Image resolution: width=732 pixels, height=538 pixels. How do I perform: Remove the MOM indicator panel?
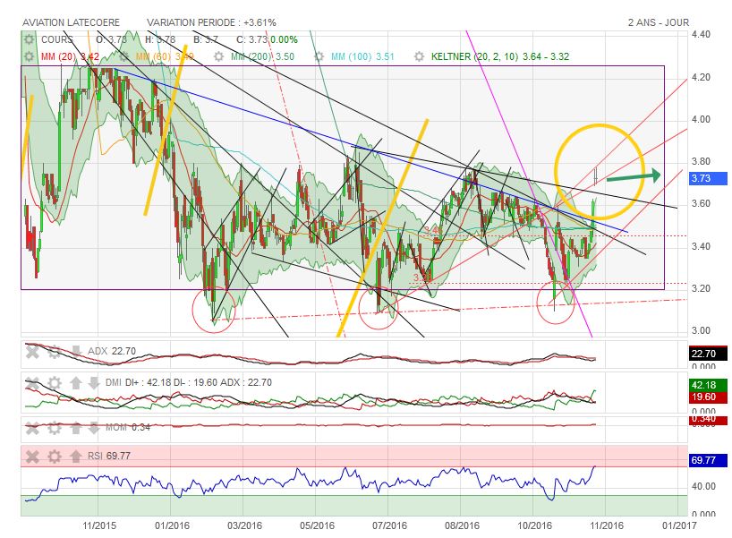[32, 427]
